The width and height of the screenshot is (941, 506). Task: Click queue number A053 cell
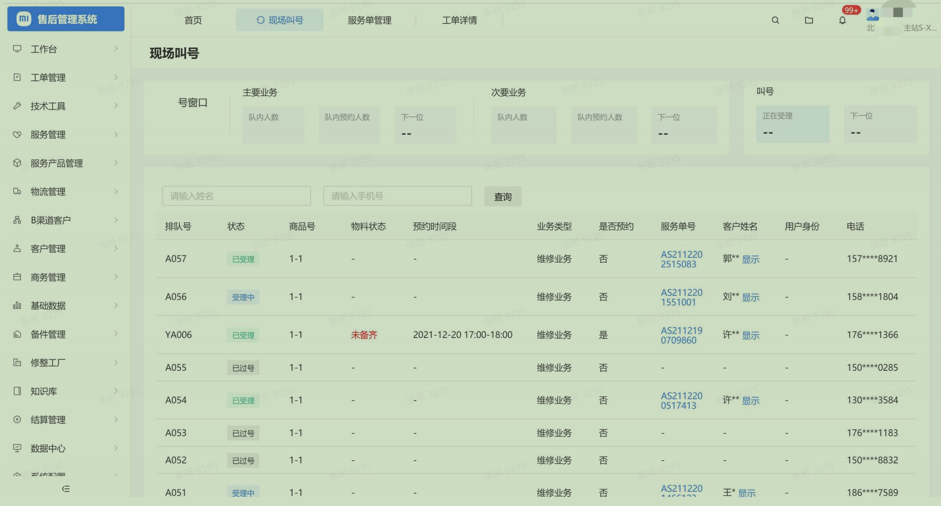point(176,433)
